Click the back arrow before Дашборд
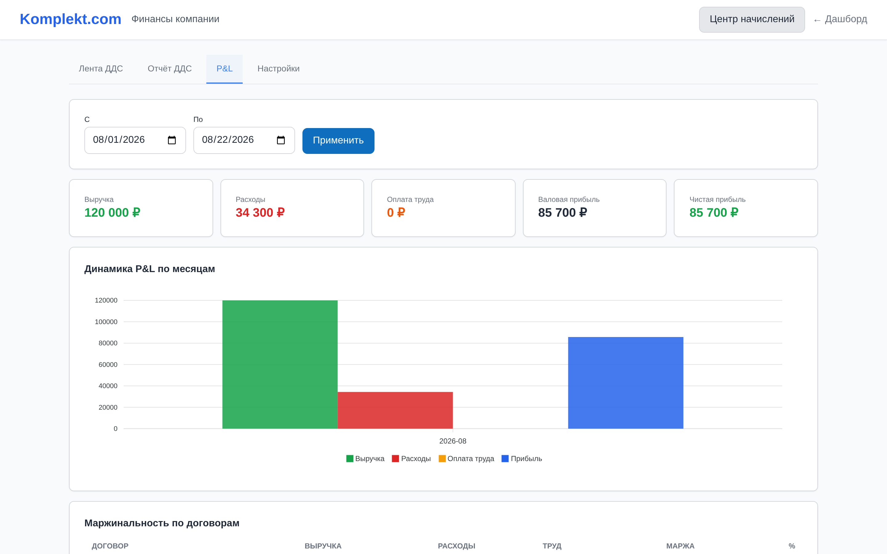 [x=817, y=20]
